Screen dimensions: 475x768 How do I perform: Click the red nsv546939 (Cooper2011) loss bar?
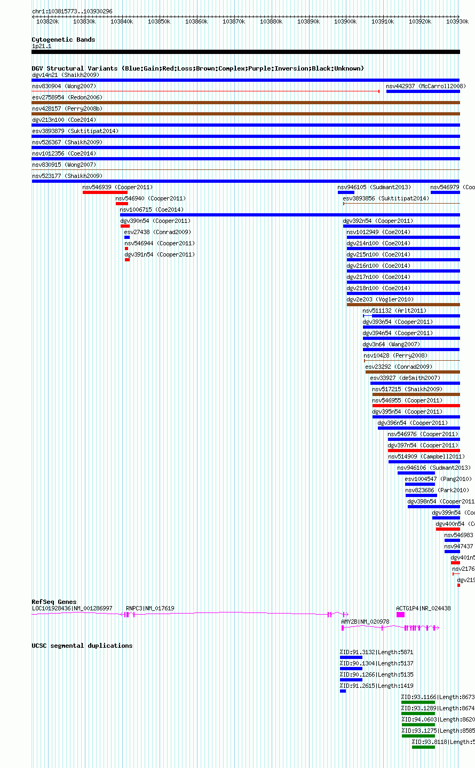pos(105,192)
